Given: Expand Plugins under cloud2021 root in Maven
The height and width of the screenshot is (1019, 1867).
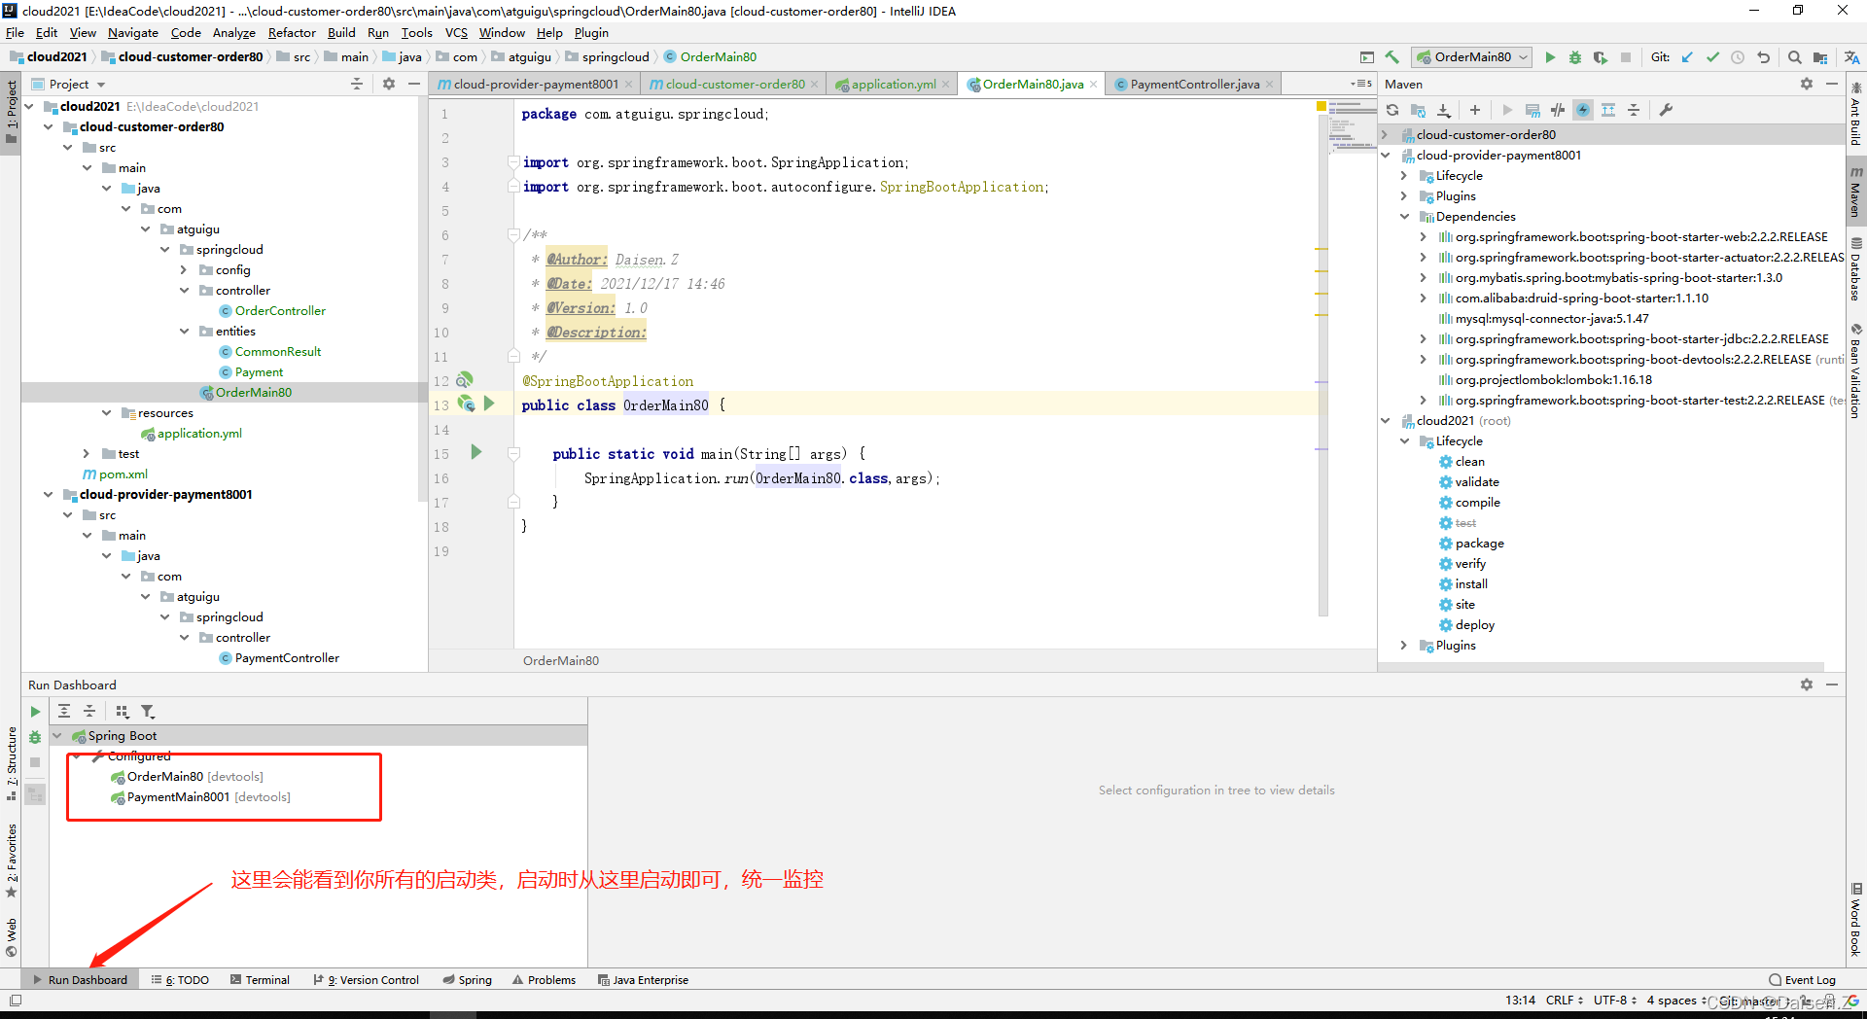Looking at the screenshot, I should [x=1405, y=645].
